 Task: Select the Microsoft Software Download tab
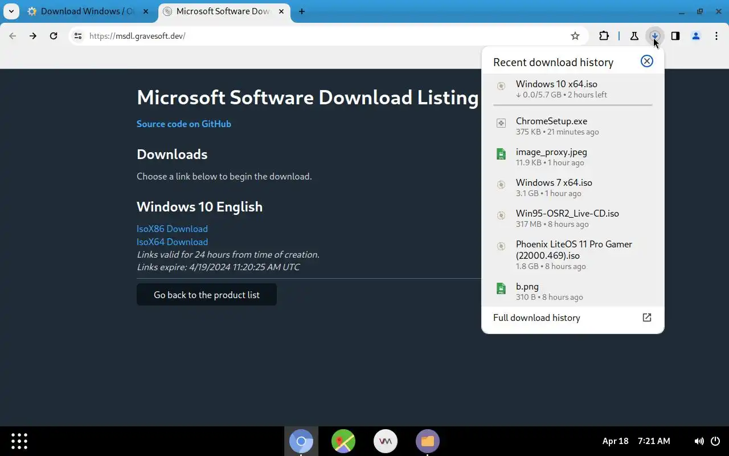[223, 11]
